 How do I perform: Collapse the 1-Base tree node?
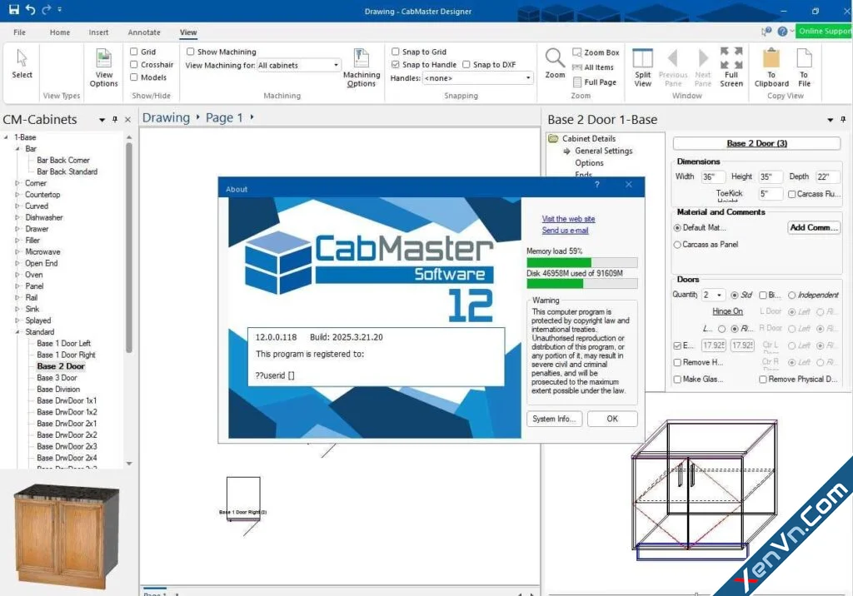pos(6,137)
